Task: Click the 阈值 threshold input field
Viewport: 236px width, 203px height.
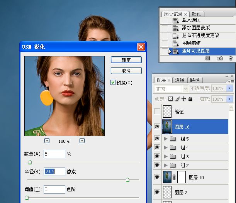Action: (54, 189)
